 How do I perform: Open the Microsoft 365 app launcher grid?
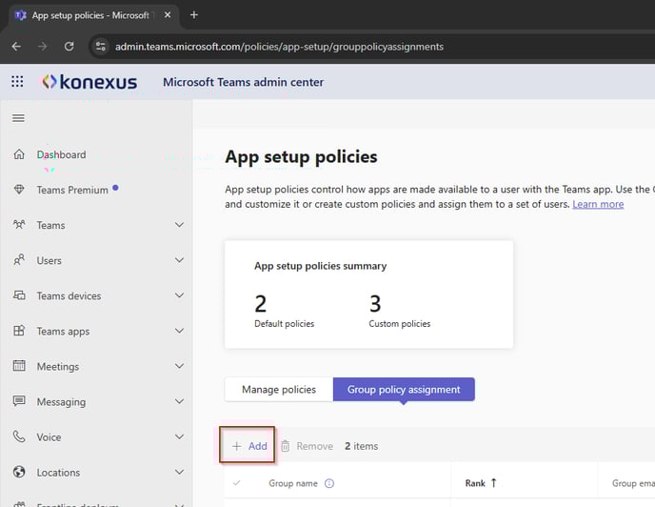click(17, 81)
